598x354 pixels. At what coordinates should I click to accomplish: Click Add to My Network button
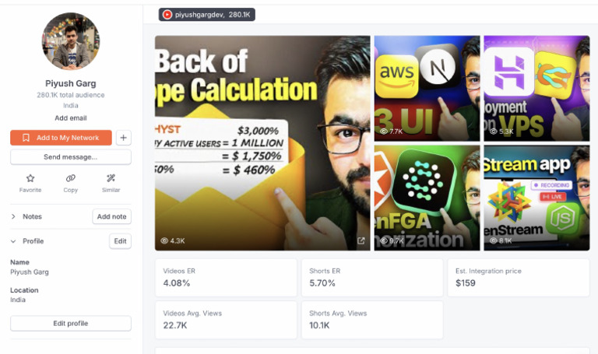point(61,138)
